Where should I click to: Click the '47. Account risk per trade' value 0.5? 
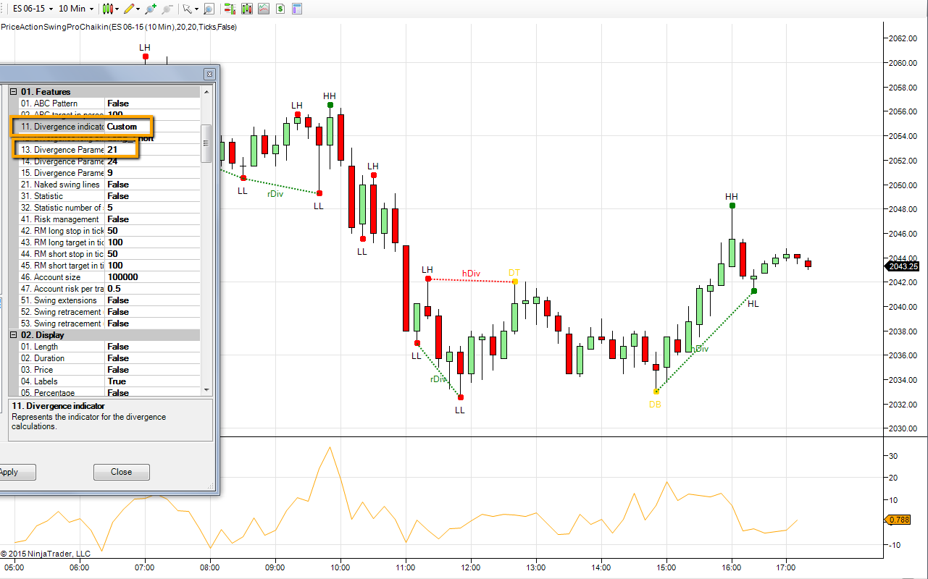point(114,289)
